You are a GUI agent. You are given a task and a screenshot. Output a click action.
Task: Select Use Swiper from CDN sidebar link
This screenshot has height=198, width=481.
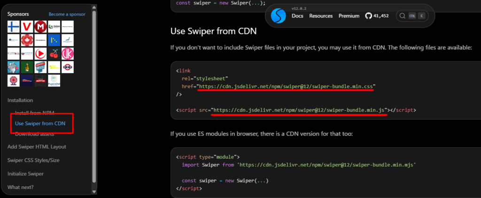coord(40,124)
